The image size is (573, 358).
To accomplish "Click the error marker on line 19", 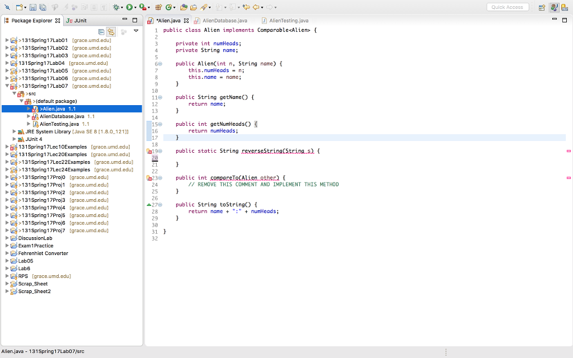I will (x=149, y=151).
